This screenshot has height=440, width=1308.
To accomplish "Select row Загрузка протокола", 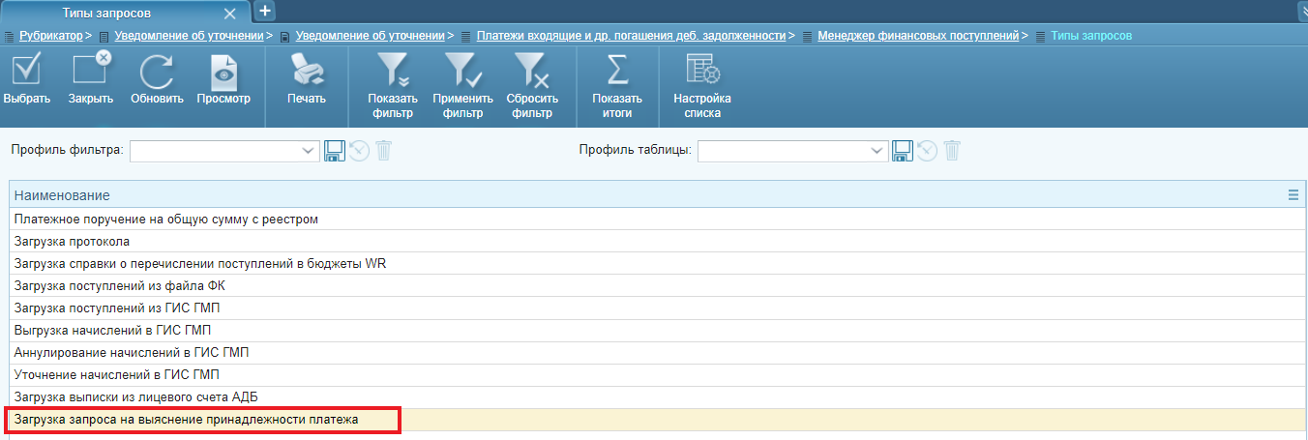I will coord(72,242).
